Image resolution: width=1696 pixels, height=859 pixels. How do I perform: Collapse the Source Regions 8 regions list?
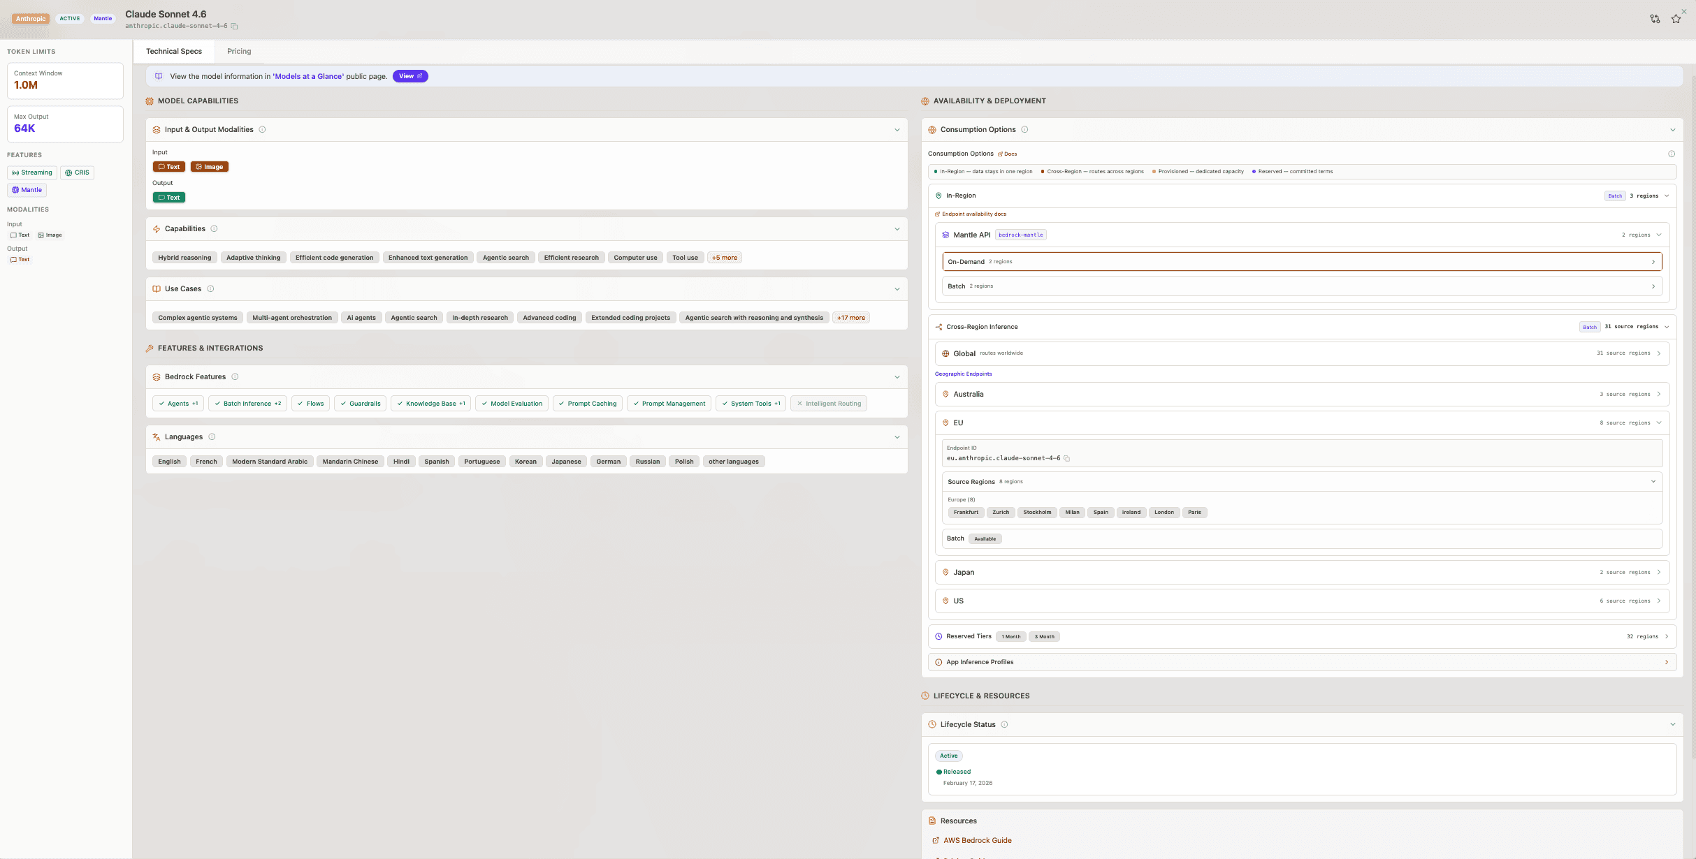(x=1653, y=482)
